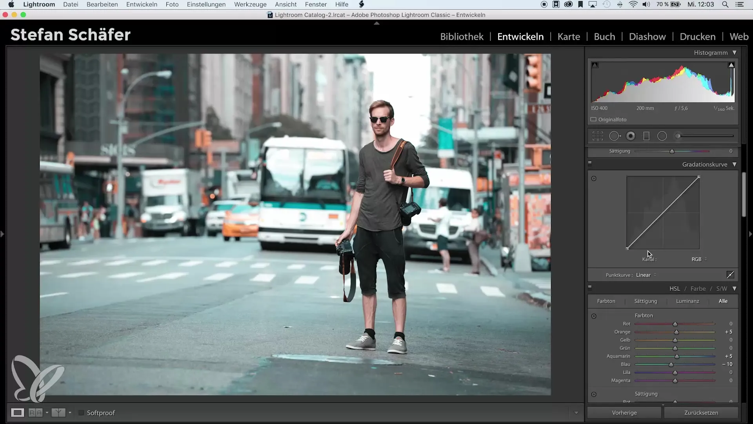753x424 pixels.
Task: Open the volume control in menu bar
Action: click(646, 4)
